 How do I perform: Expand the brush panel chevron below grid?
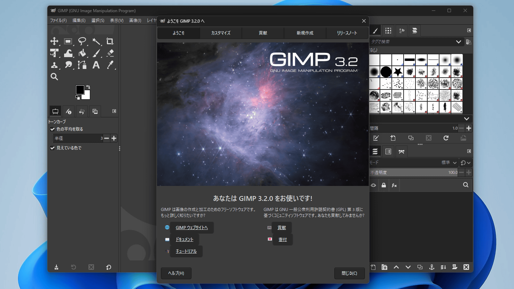467,119
